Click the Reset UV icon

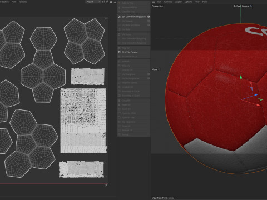[119, 109]
